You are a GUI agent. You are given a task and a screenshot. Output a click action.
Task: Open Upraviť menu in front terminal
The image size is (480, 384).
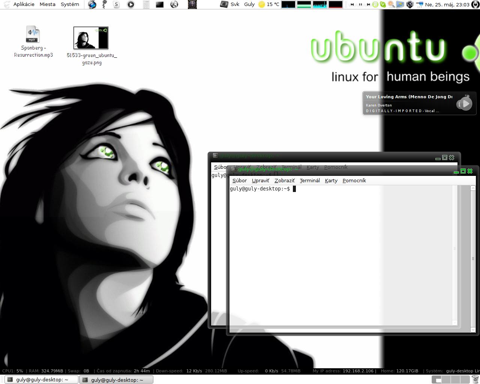pos(261,180)
